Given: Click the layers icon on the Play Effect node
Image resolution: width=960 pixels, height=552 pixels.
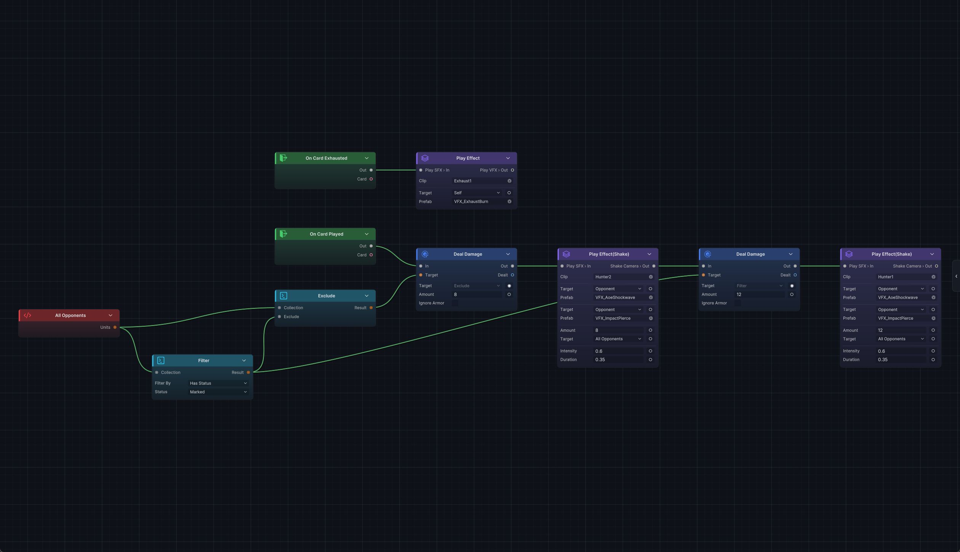Looking at the screenshot, I should 425,158.
